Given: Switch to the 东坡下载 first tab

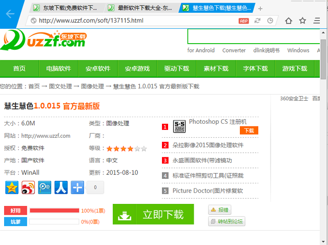Looking at the screenshot, I should (x=66, y=8).
